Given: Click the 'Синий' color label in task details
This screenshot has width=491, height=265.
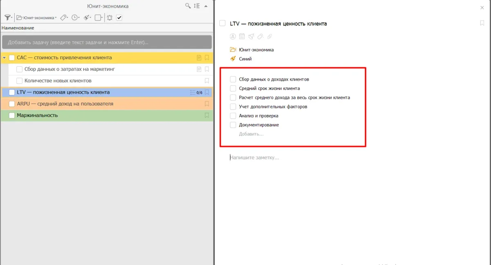Looking at the screenshot, I should pos(245,59).
